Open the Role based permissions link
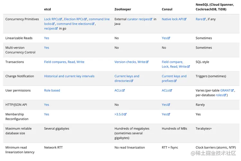 pyautogui.click(x=52, y=90)
